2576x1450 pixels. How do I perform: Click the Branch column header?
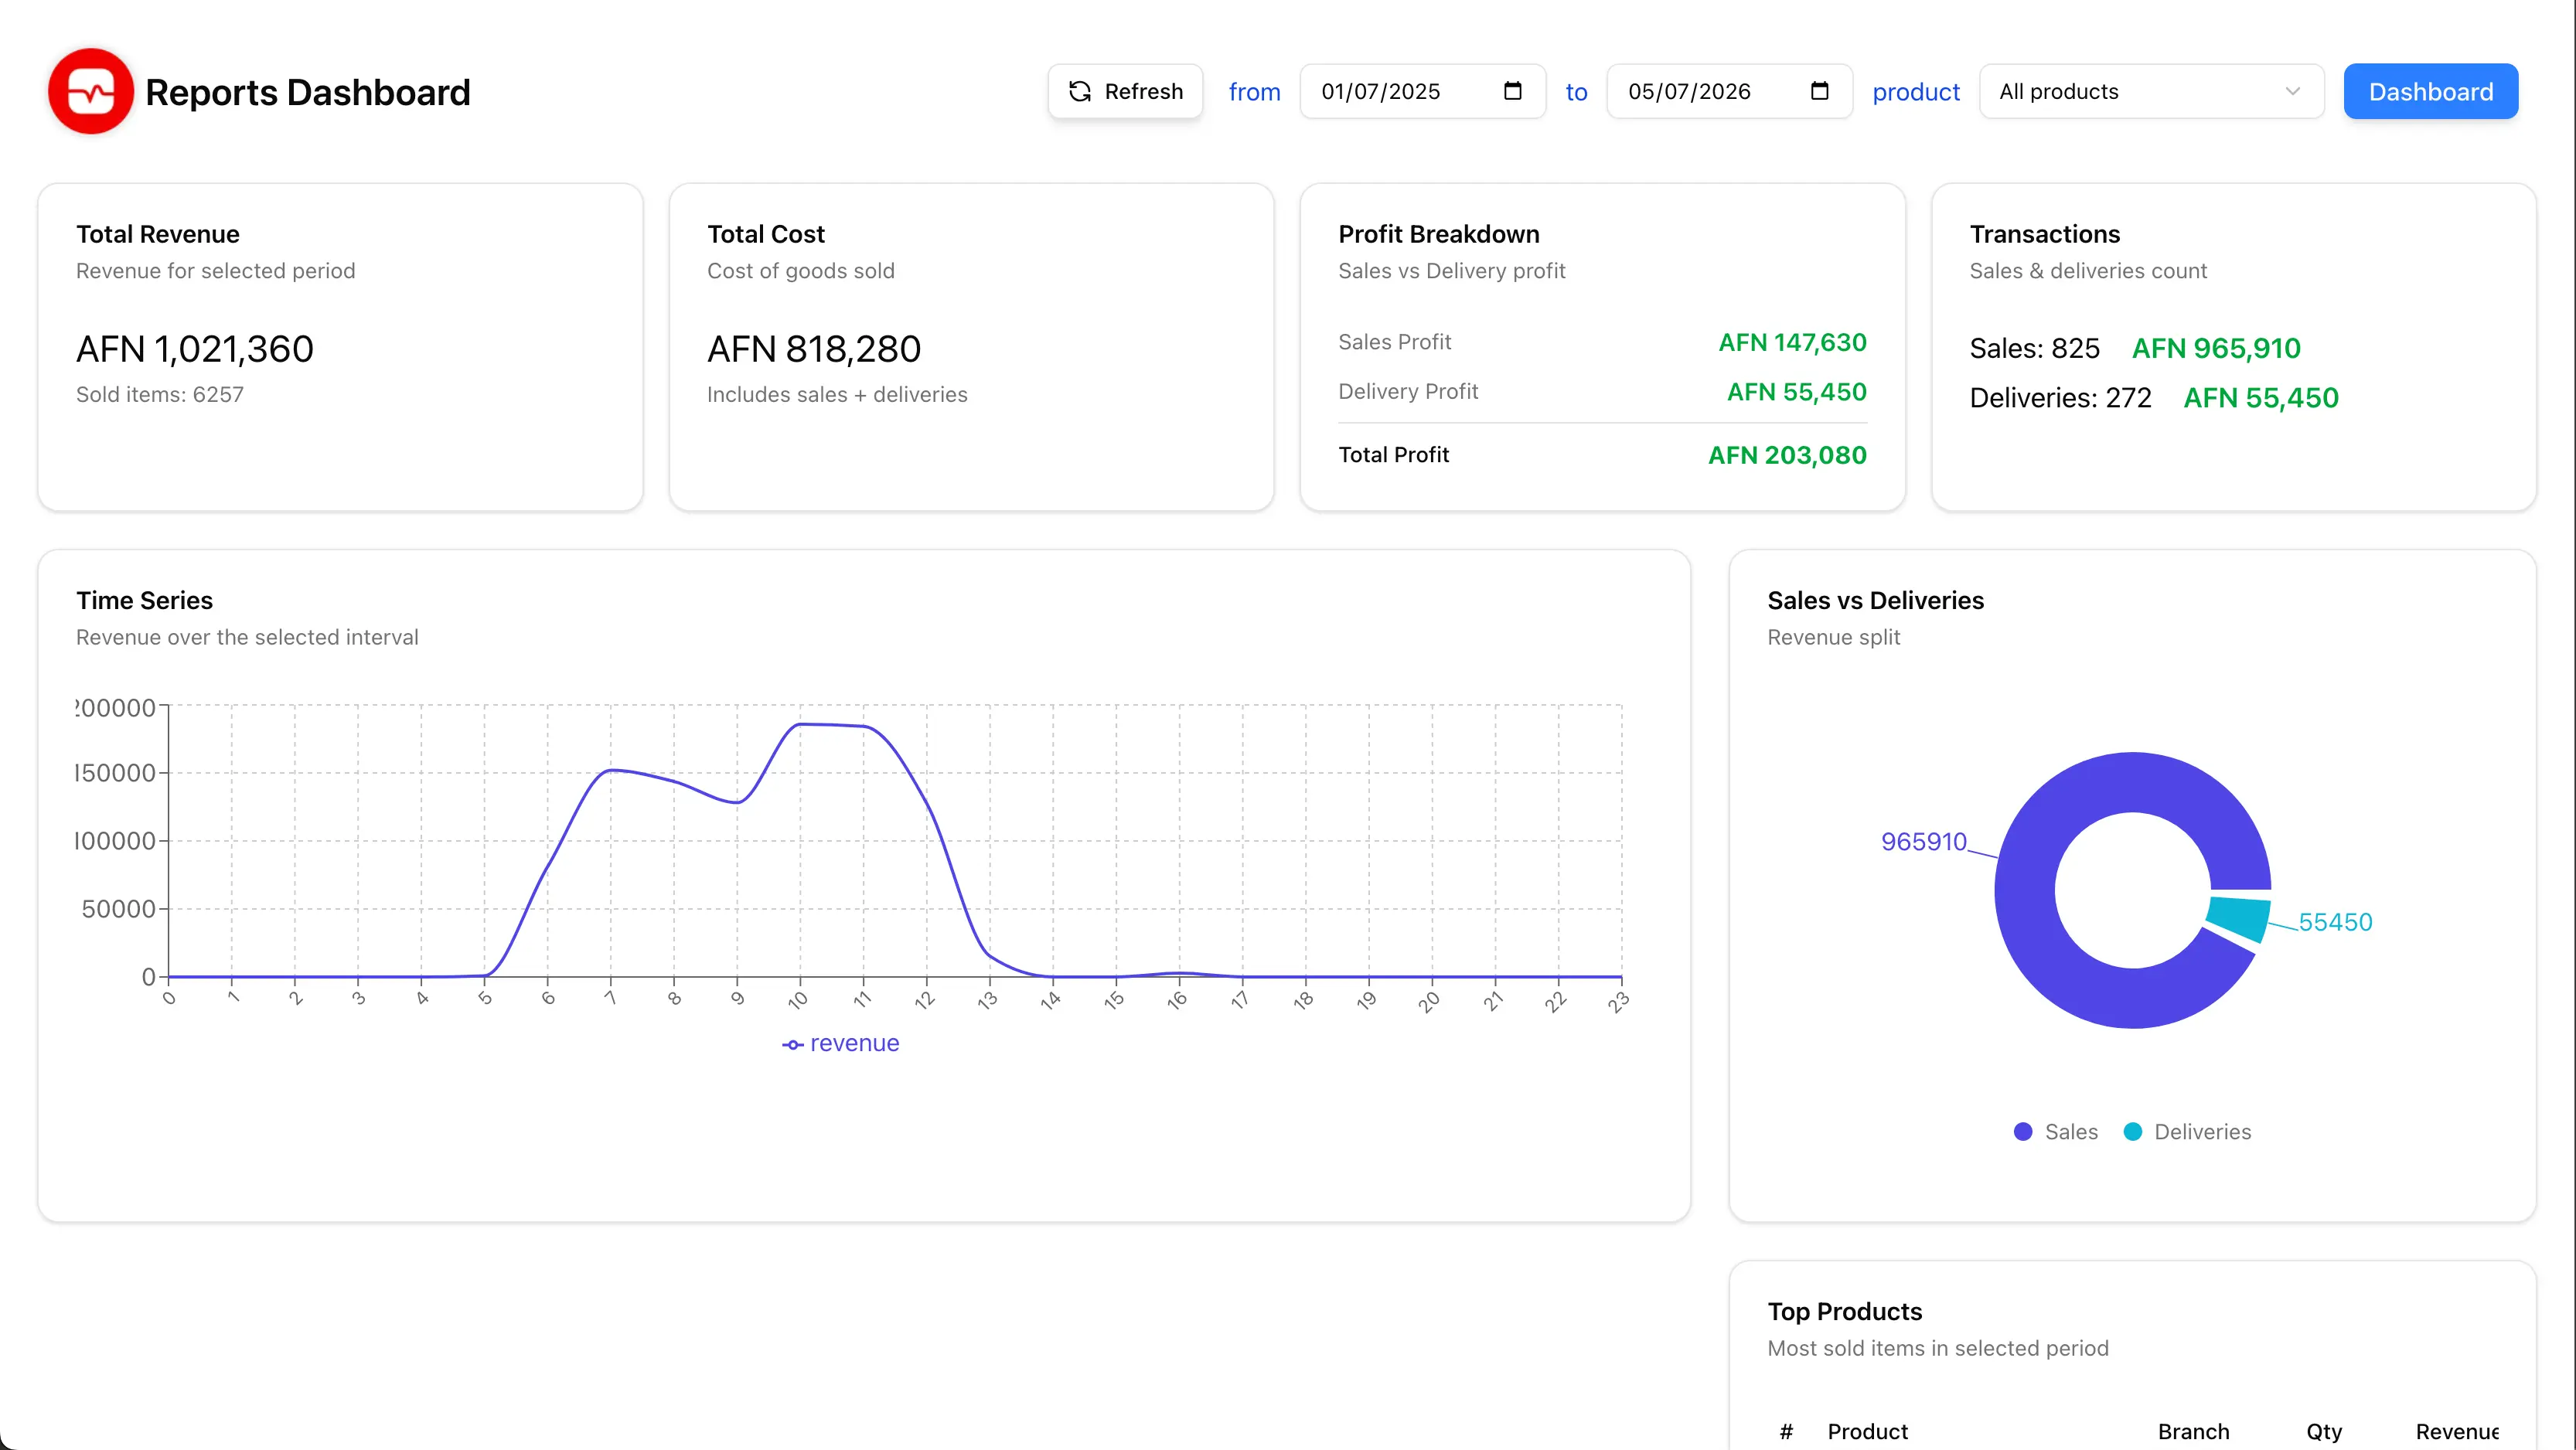(x=2193, y=1431)
